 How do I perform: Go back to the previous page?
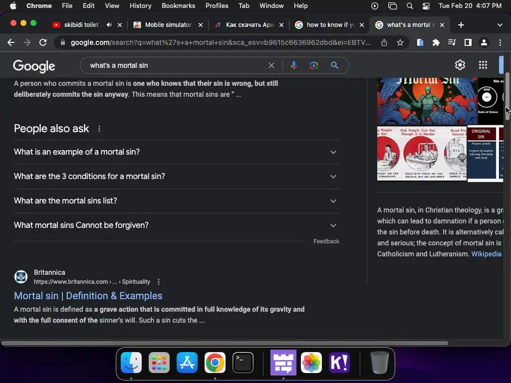pyautogui.click(x=11, y=43)
